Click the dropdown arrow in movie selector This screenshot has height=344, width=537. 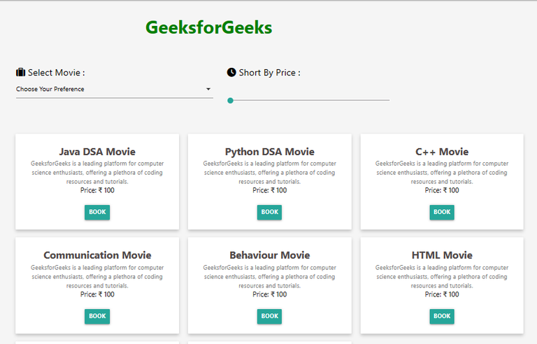click(208, 89)
